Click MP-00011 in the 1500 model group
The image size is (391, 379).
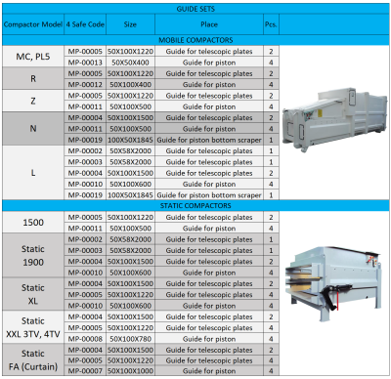[x=85, y=229]
